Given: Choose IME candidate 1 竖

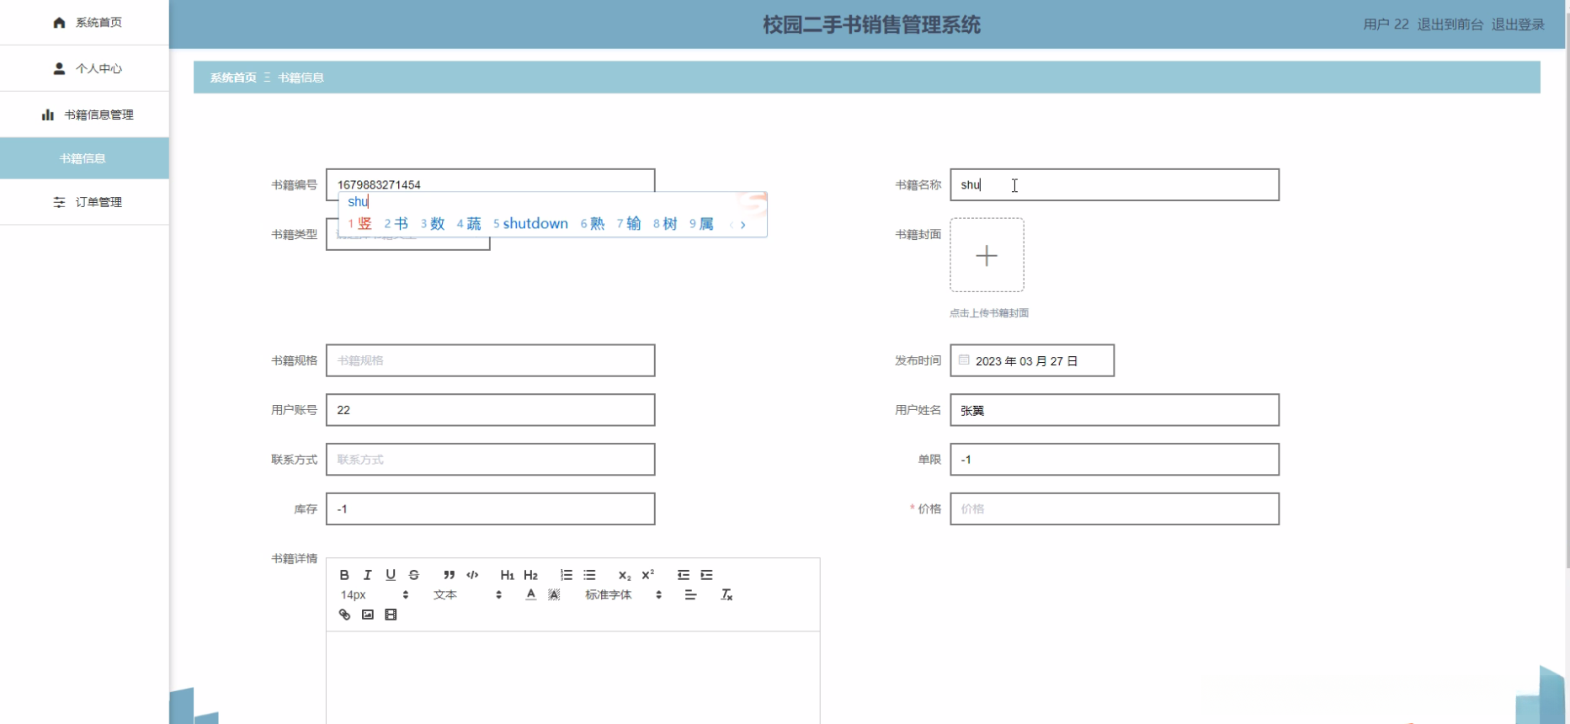Looking at the screenshot, I should (x=359, y=224).
